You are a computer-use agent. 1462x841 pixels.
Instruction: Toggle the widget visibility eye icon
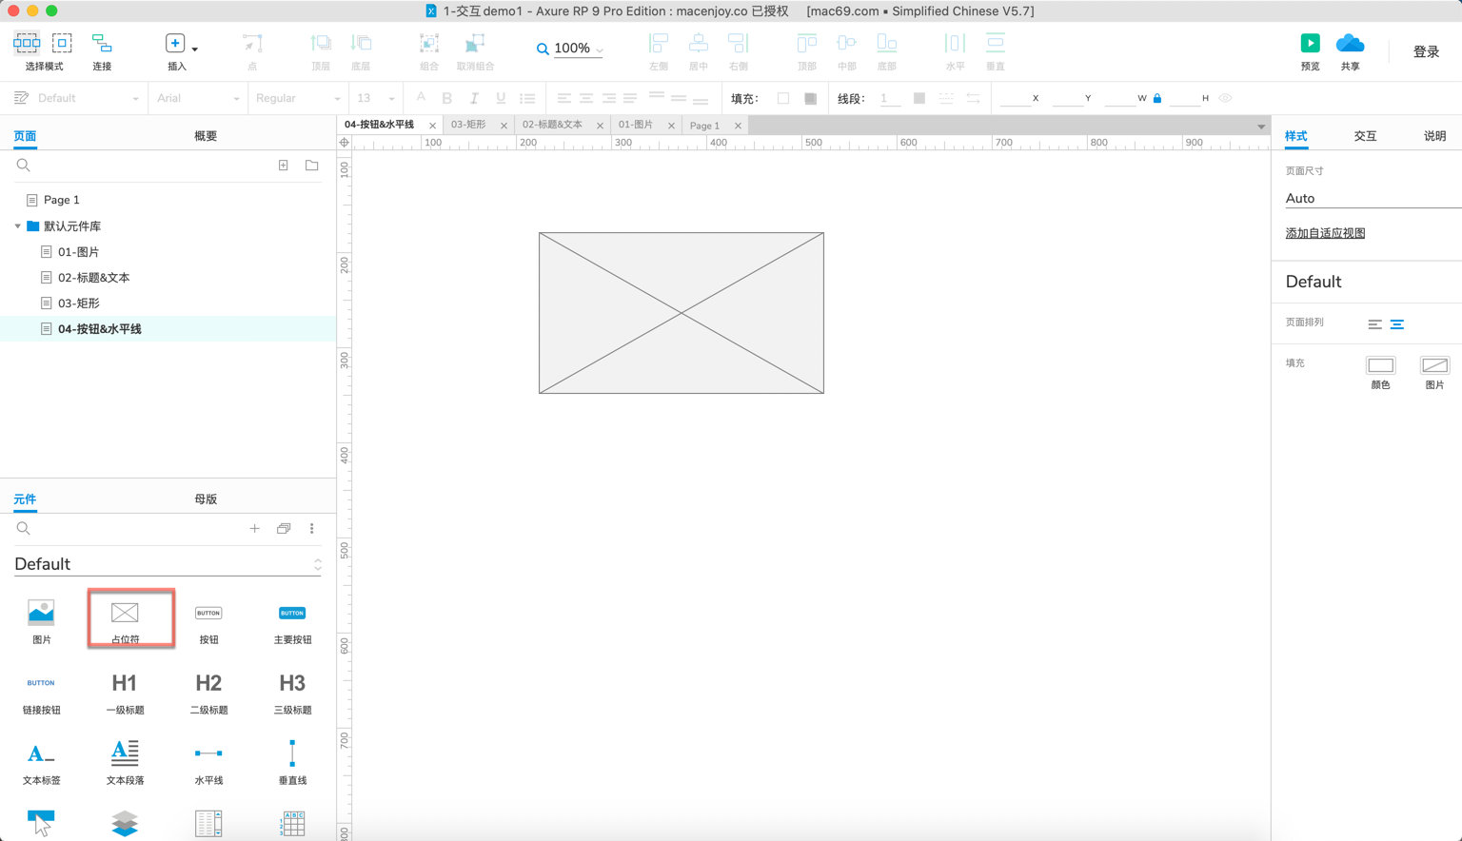point(1226,98)
